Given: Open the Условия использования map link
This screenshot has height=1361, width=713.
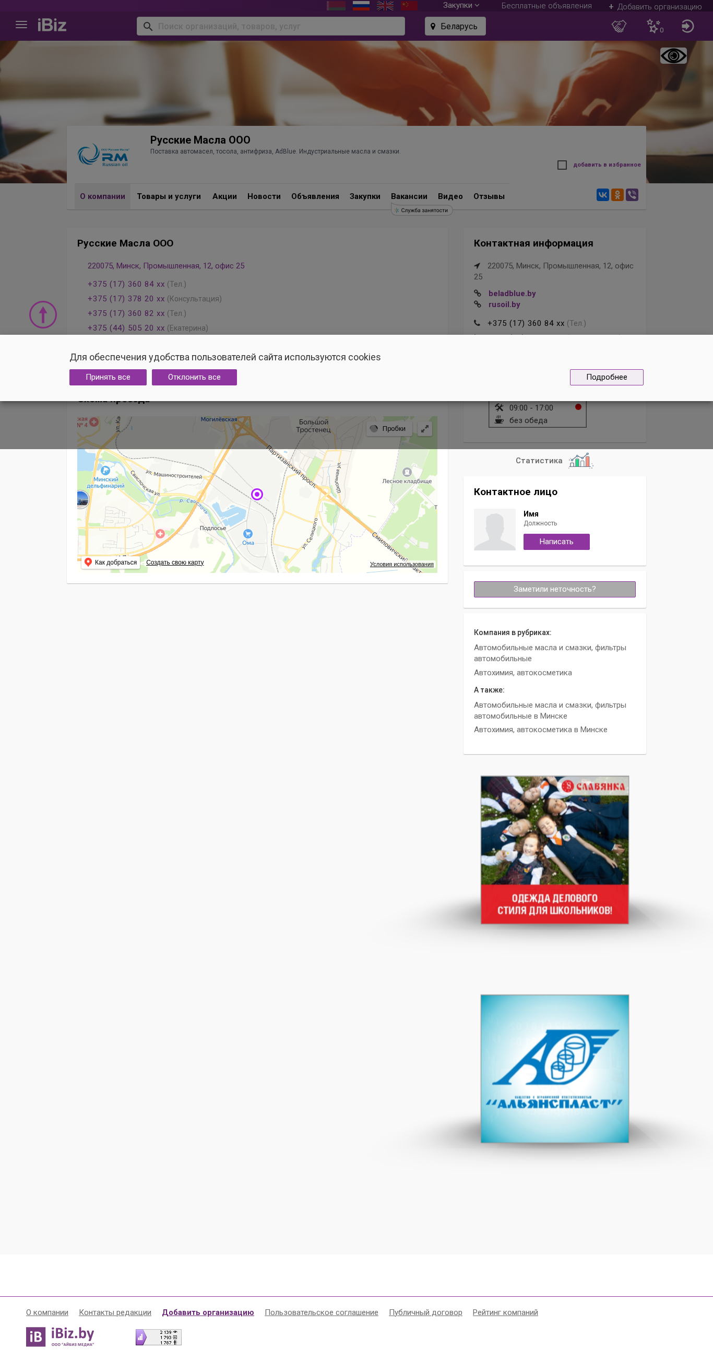Looking at the screenshot, I should point(401,564).
